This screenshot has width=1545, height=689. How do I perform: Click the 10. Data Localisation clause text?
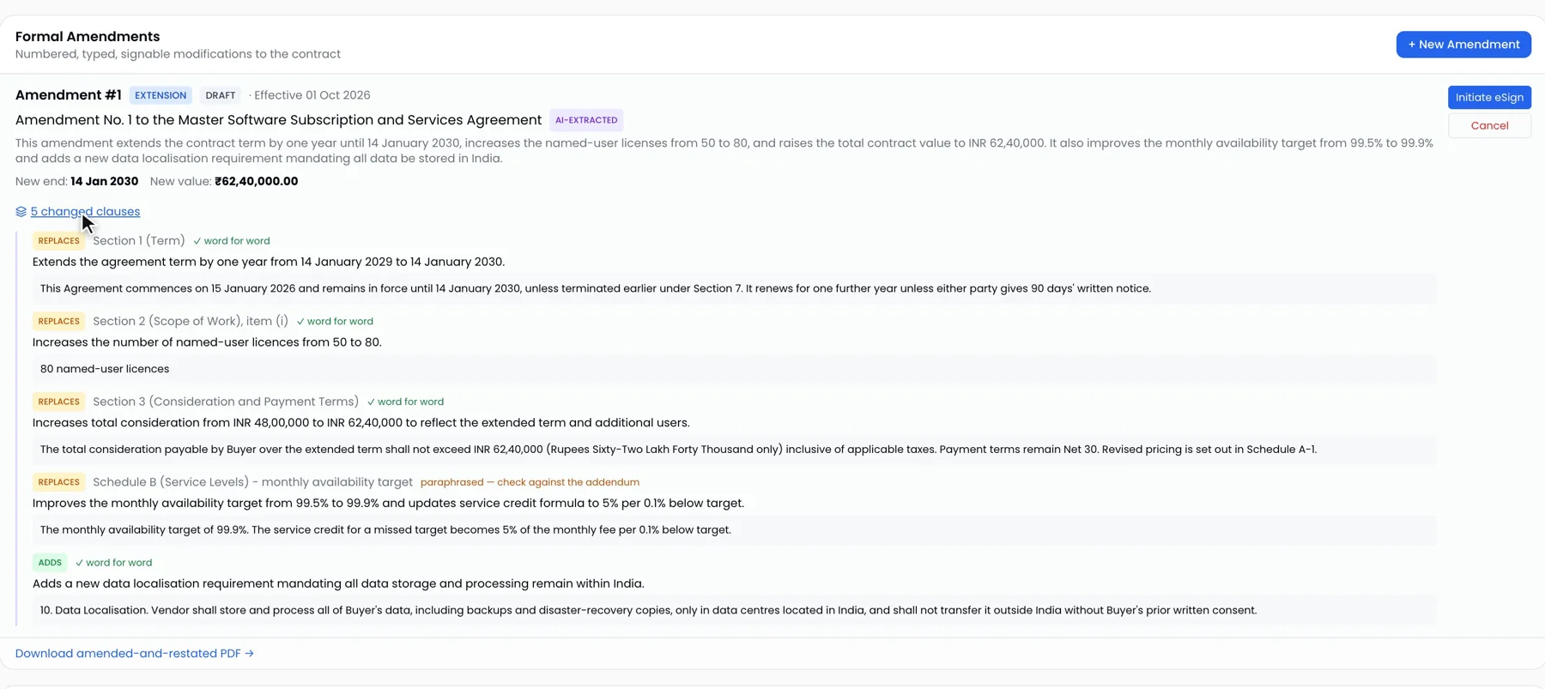pos(648,610)
